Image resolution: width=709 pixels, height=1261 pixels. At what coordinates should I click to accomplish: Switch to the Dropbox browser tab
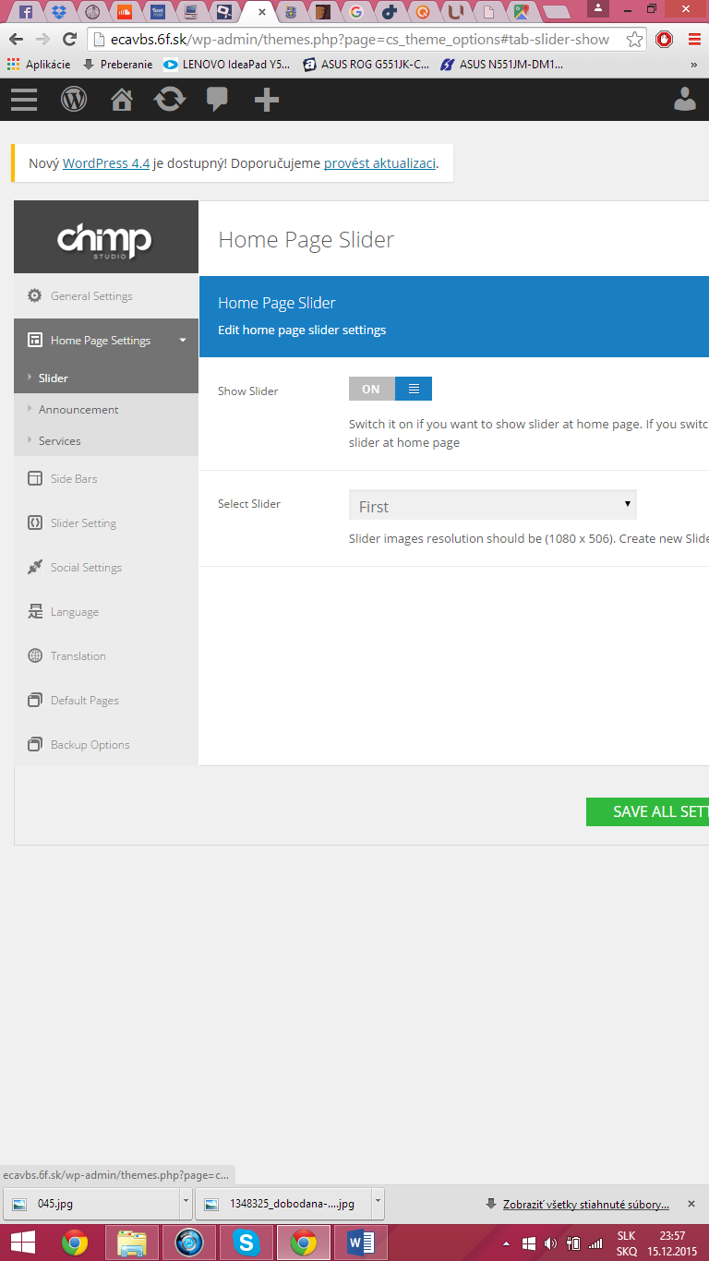pyautogui.click(x=60, y=12)
